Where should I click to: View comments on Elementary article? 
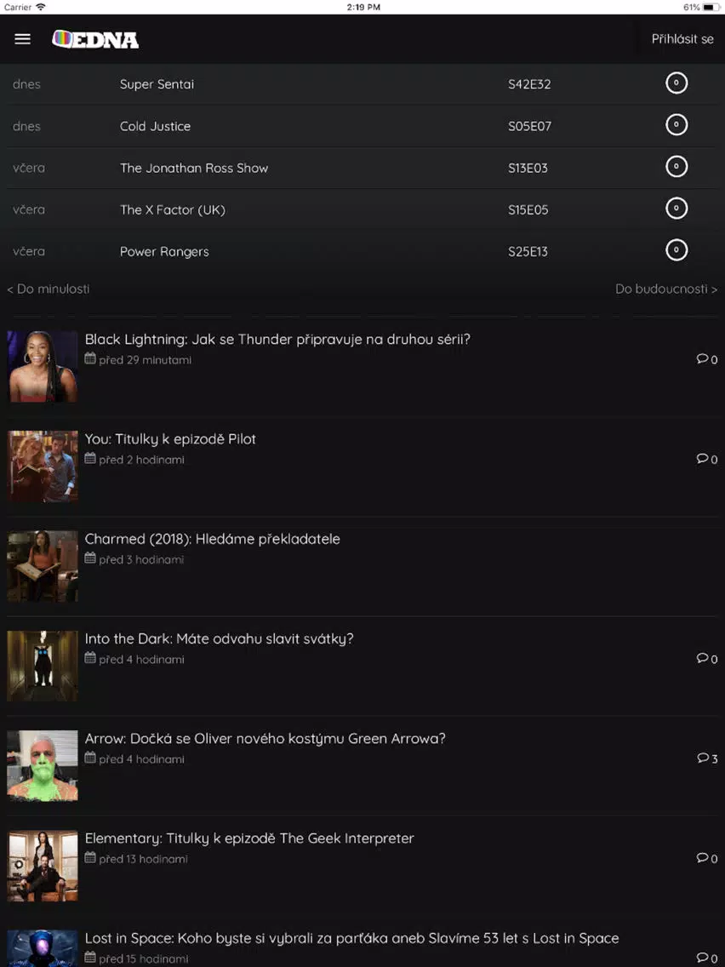tap(707, 859)
